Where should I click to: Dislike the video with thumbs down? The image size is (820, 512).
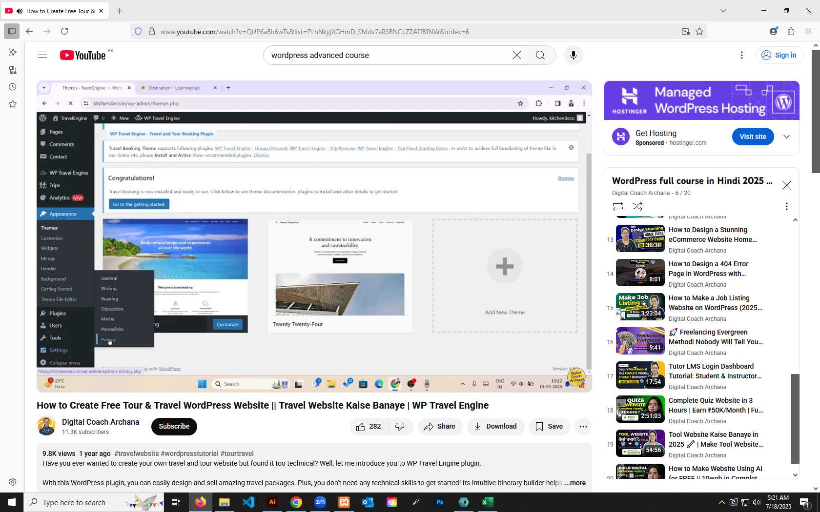(x=400, y=427)
